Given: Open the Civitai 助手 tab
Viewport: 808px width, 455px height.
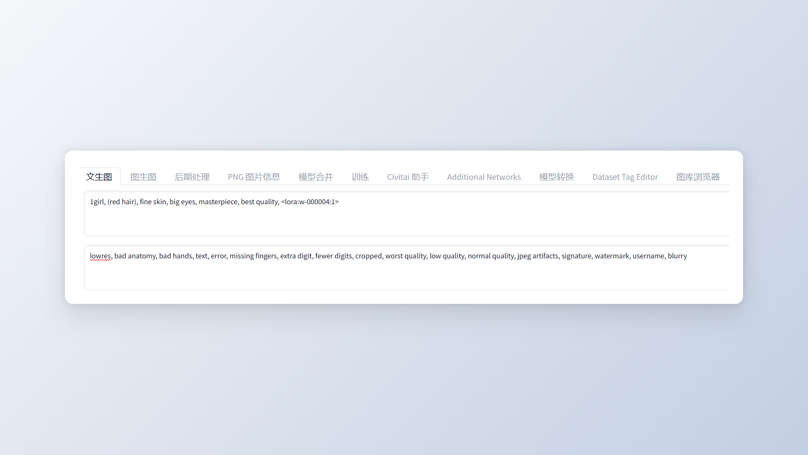Looking at the screenshot, I should point(408,177).
